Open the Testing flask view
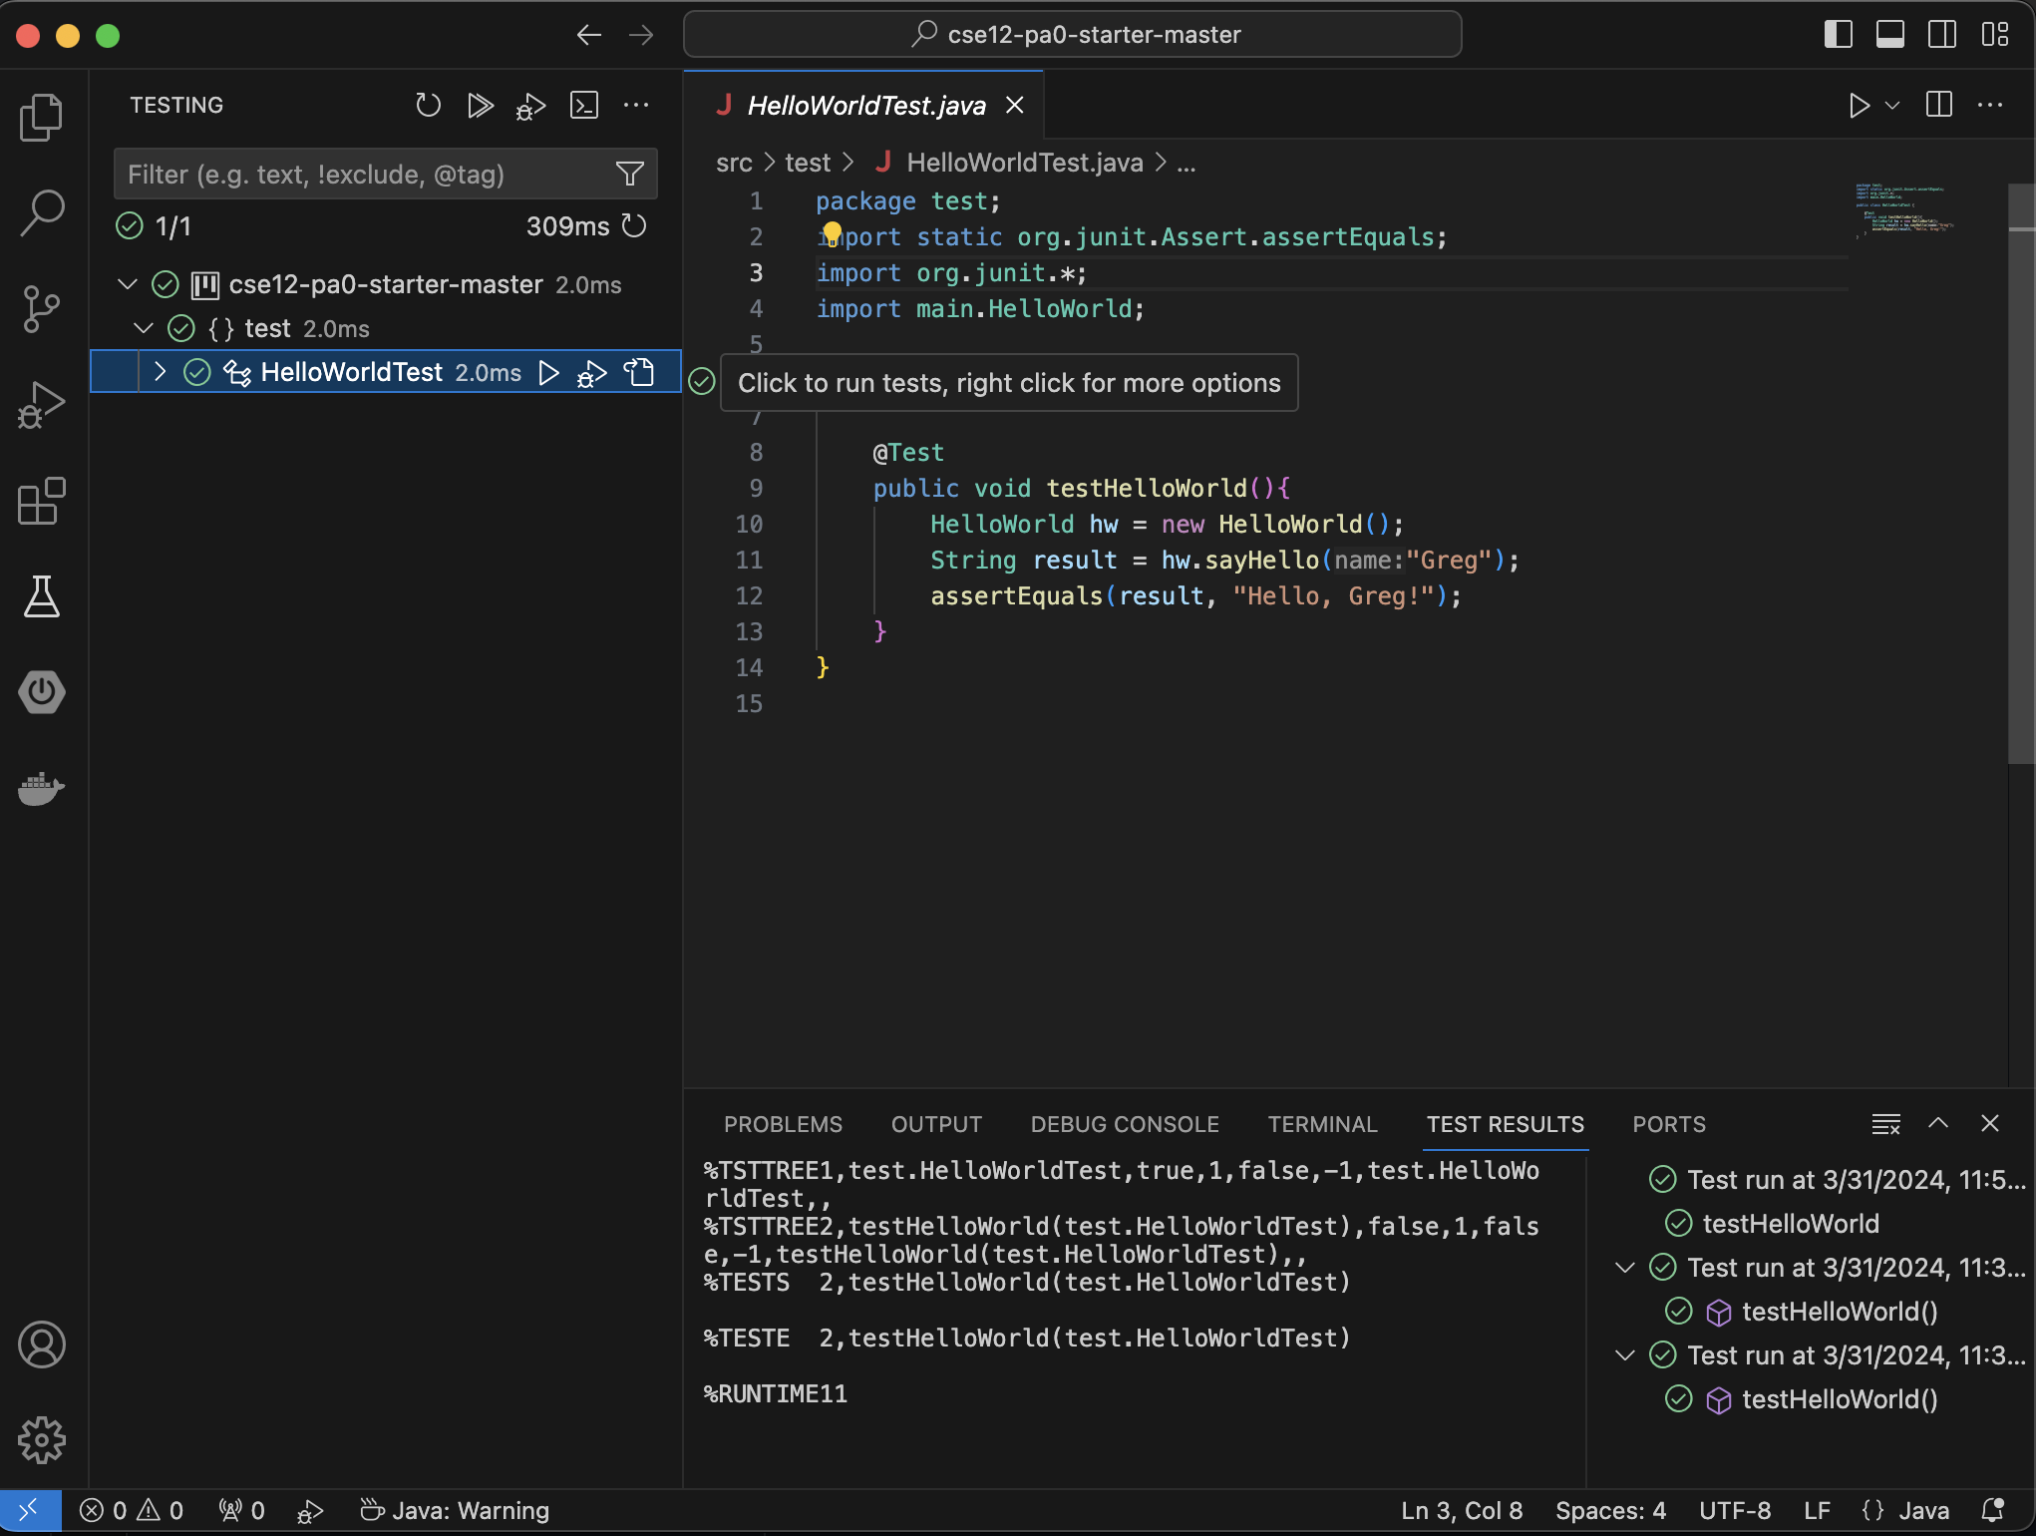2036x1536 pixels. pyautogui.click(x=41, y=596)
